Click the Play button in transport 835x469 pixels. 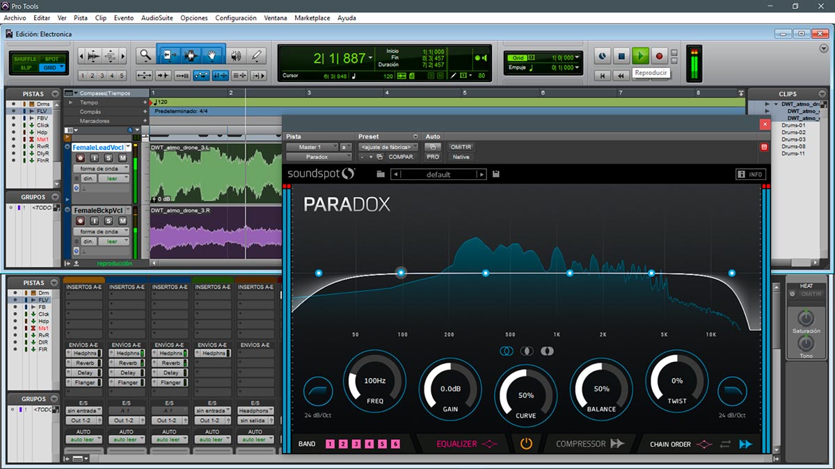(641, 56)
